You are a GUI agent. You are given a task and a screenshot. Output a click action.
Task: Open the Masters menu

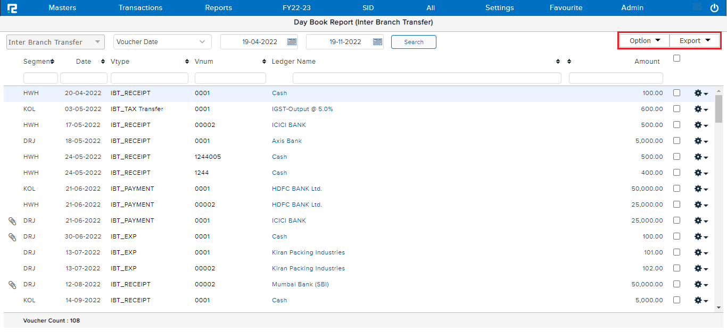pos(62,7)
